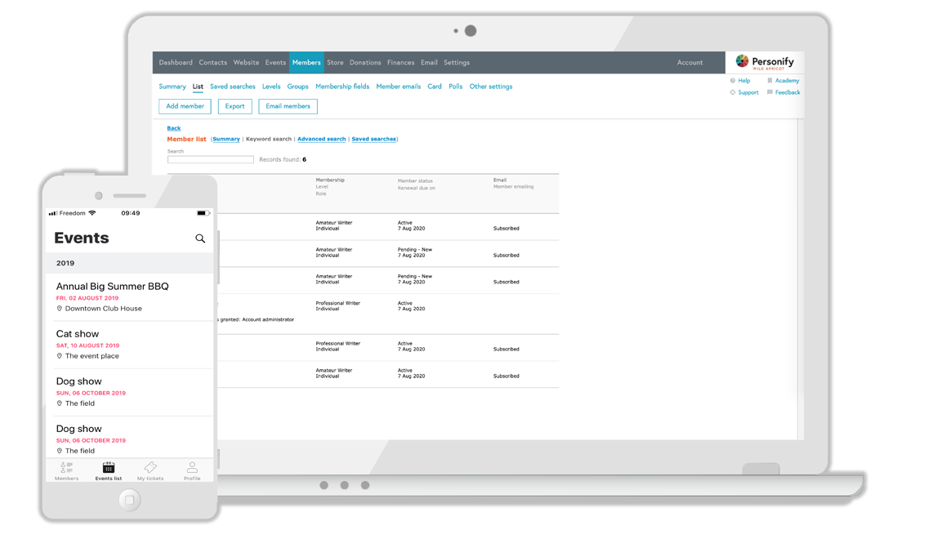Viewport: 951px width, 539px height.
Task: Open the Feedback flag icon
Action: coord(770,93)
